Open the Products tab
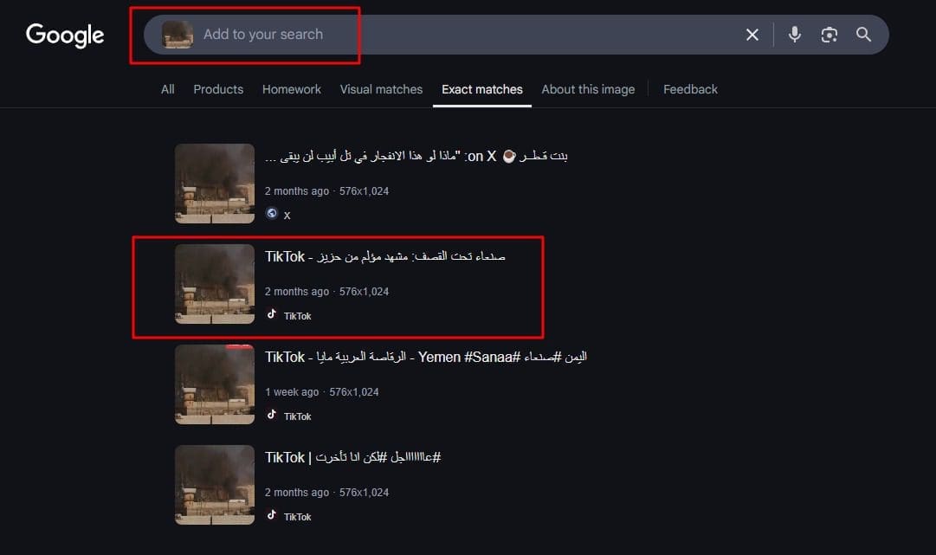The height and width of the screenshot is (555, 936). 218,89
